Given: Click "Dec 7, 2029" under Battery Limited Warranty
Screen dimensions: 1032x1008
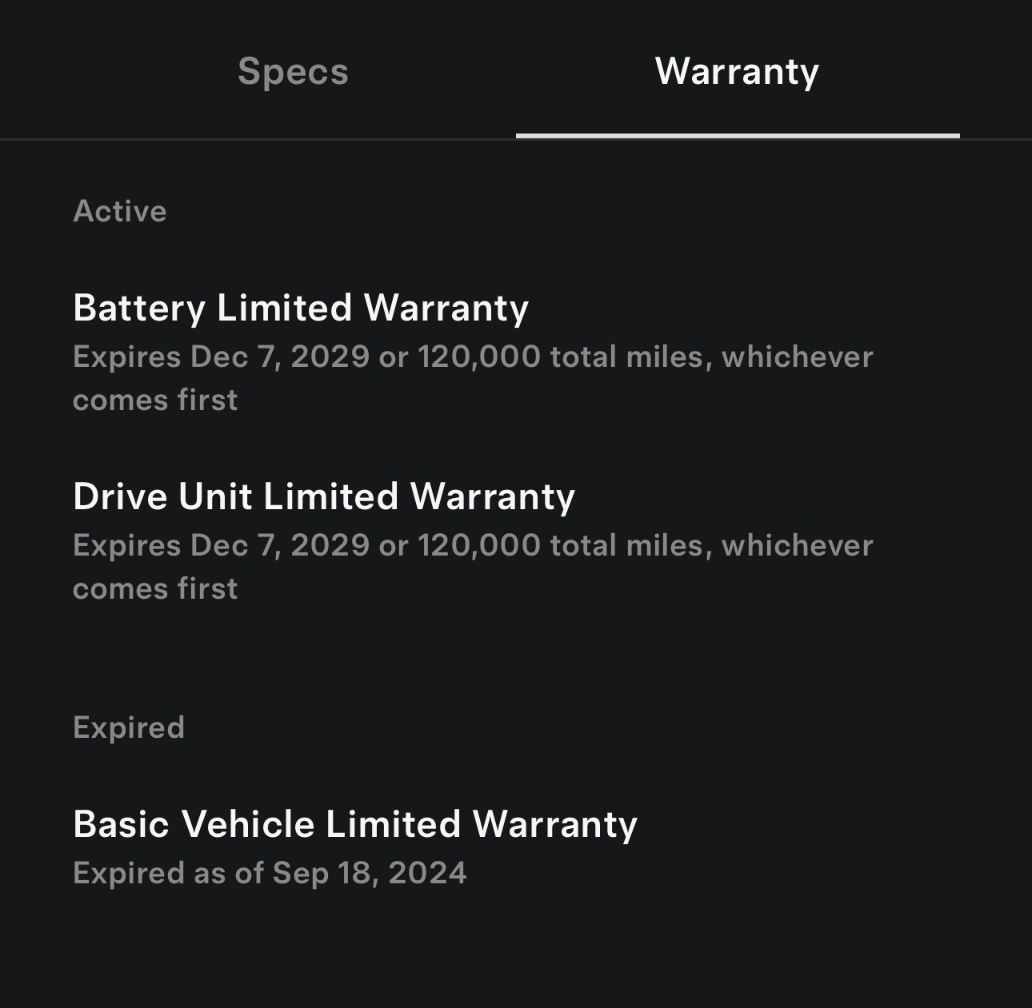Looking at the screenshot, I should [x=280, y=357].
